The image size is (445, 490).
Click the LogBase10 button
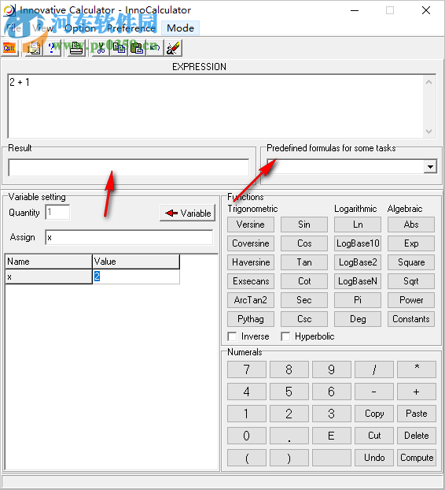point(358,243)
